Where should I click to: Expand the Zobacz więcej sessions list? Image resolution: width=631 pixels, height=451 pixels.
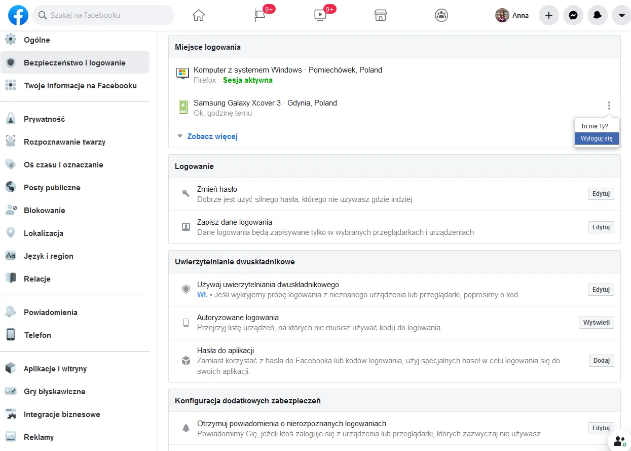212,136
